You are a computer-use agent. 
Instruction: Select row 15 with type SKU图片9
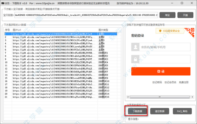(61, 78)
